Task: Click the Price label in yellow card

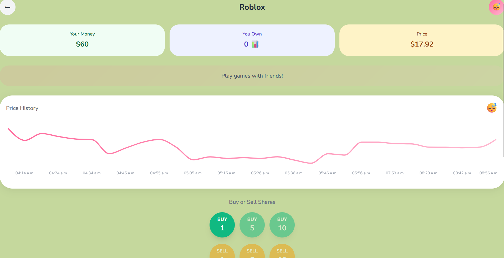Action: click(x=422, y=34)
